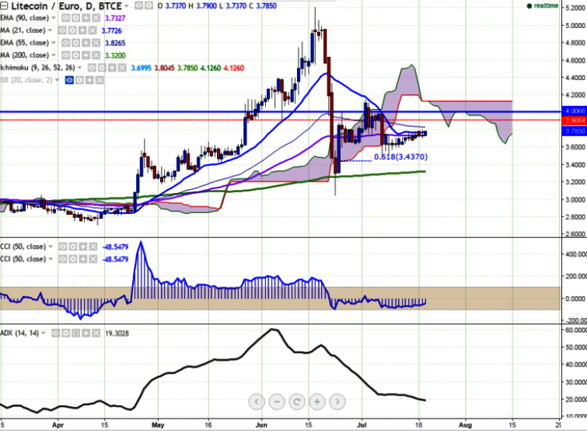Remove the EMA (55, close) indicator

(96, 43)
